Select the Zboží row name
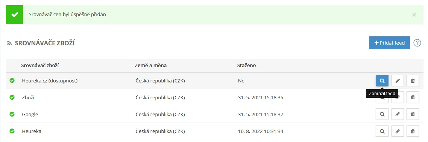This screenshot has width=428, height=142. point(28,98)
